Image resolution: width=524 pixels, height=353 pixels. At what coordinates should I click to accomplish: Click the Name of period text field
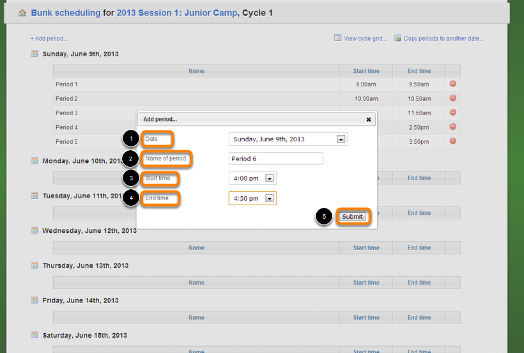click(x=275, y=159)
